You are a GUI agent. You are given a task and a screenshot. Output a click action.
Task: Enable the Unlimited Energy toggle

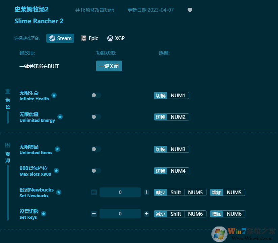[x=96, y=117]
